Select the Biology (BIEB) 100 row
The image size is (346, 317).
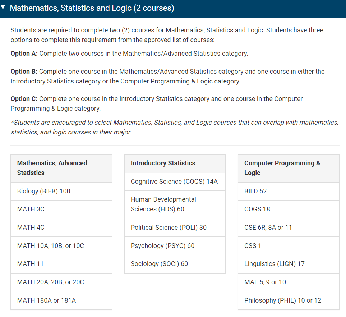pos(61,192)
